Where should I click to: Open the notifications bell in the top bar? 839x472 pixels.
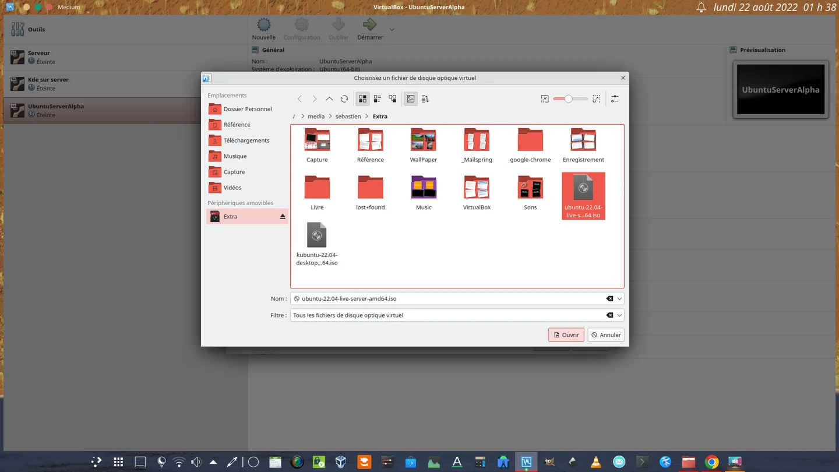[701, 8]
